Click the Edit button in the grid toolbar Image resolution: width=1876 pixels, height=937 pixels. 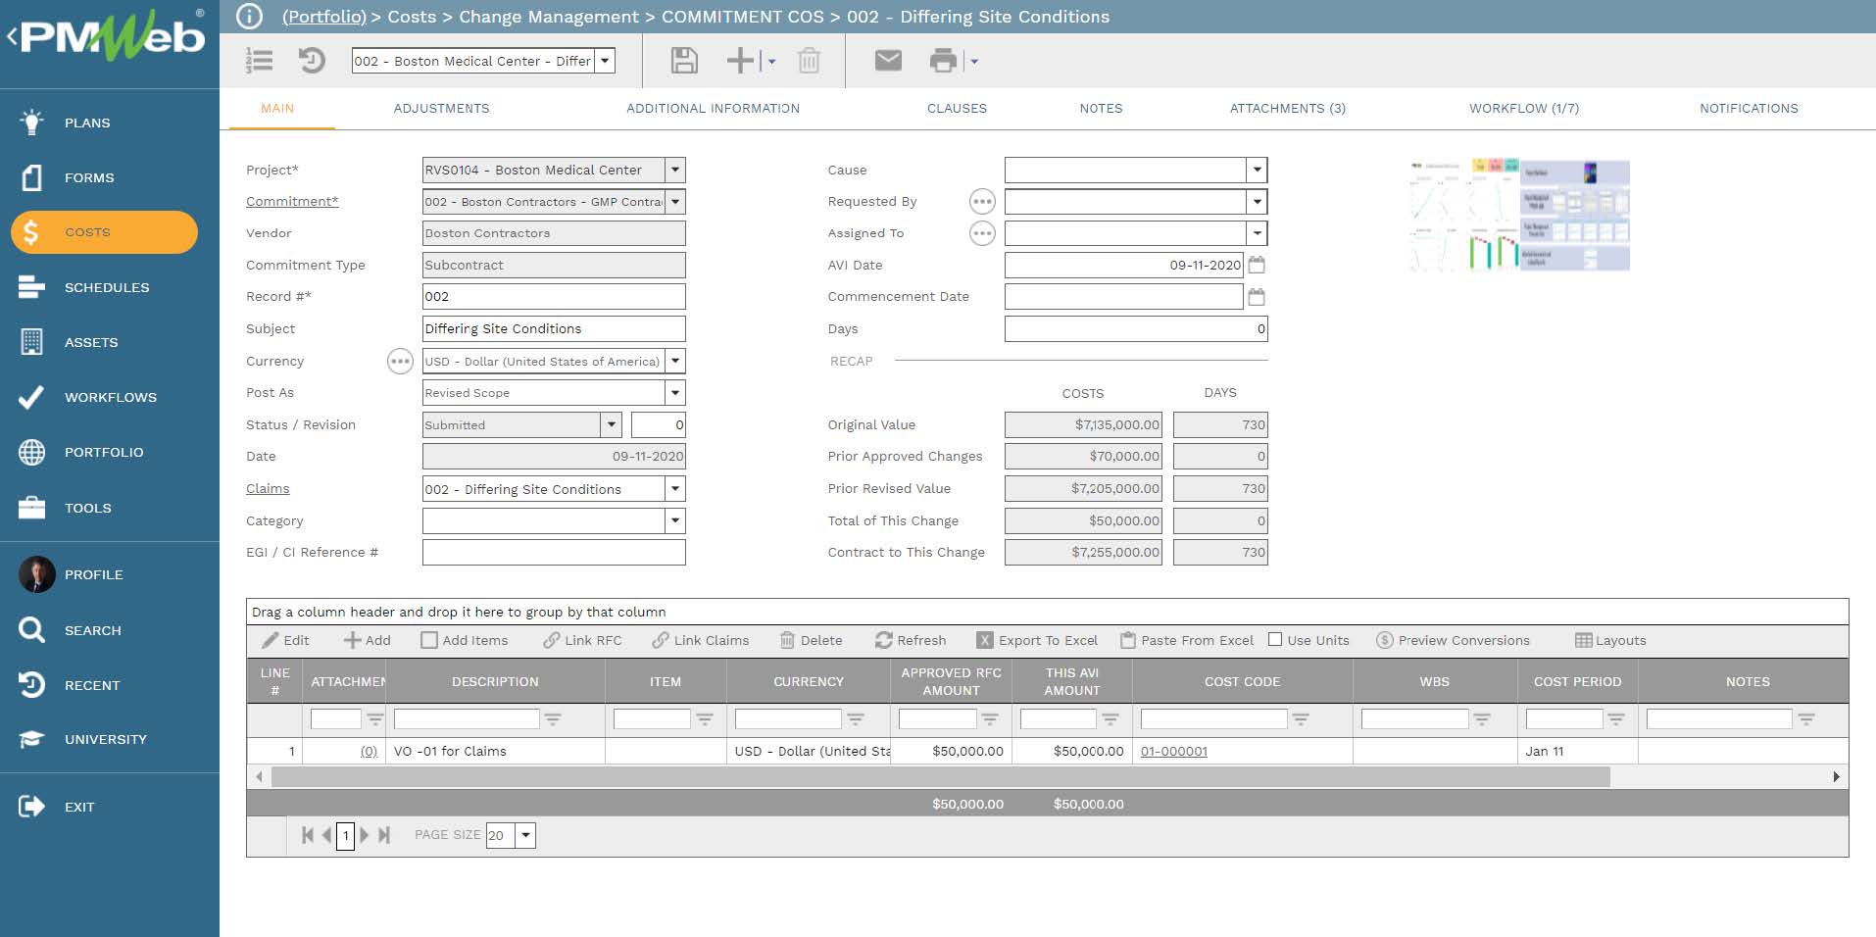[285, 640]
